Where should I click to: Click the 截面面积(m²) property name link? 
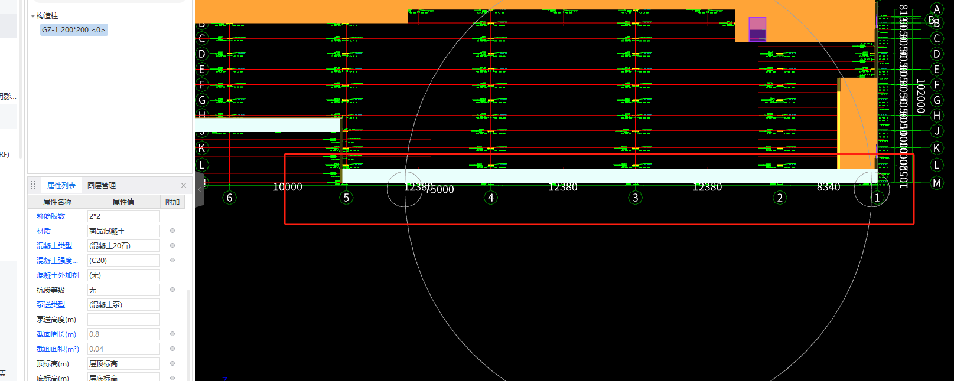click(58, 349)
